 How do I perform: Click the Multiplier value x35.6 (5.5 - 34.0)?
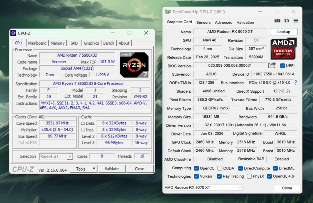pyautogui.click(x=57, y=129)
